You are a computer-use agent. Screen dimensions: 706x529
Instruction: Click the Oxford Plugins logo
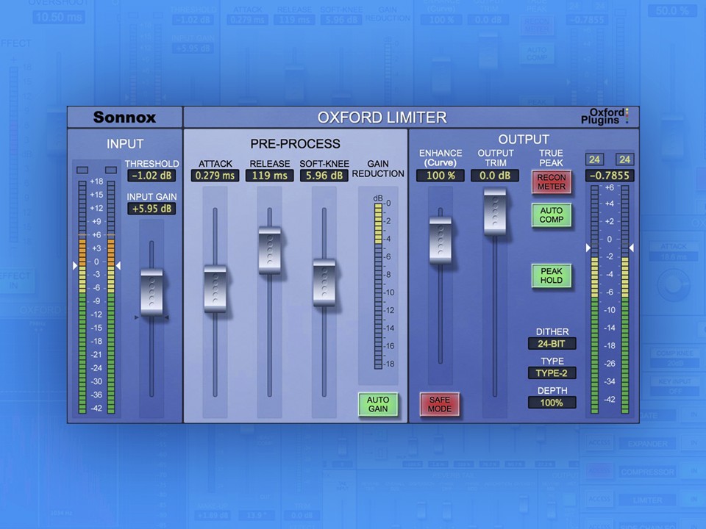point(605,117)
